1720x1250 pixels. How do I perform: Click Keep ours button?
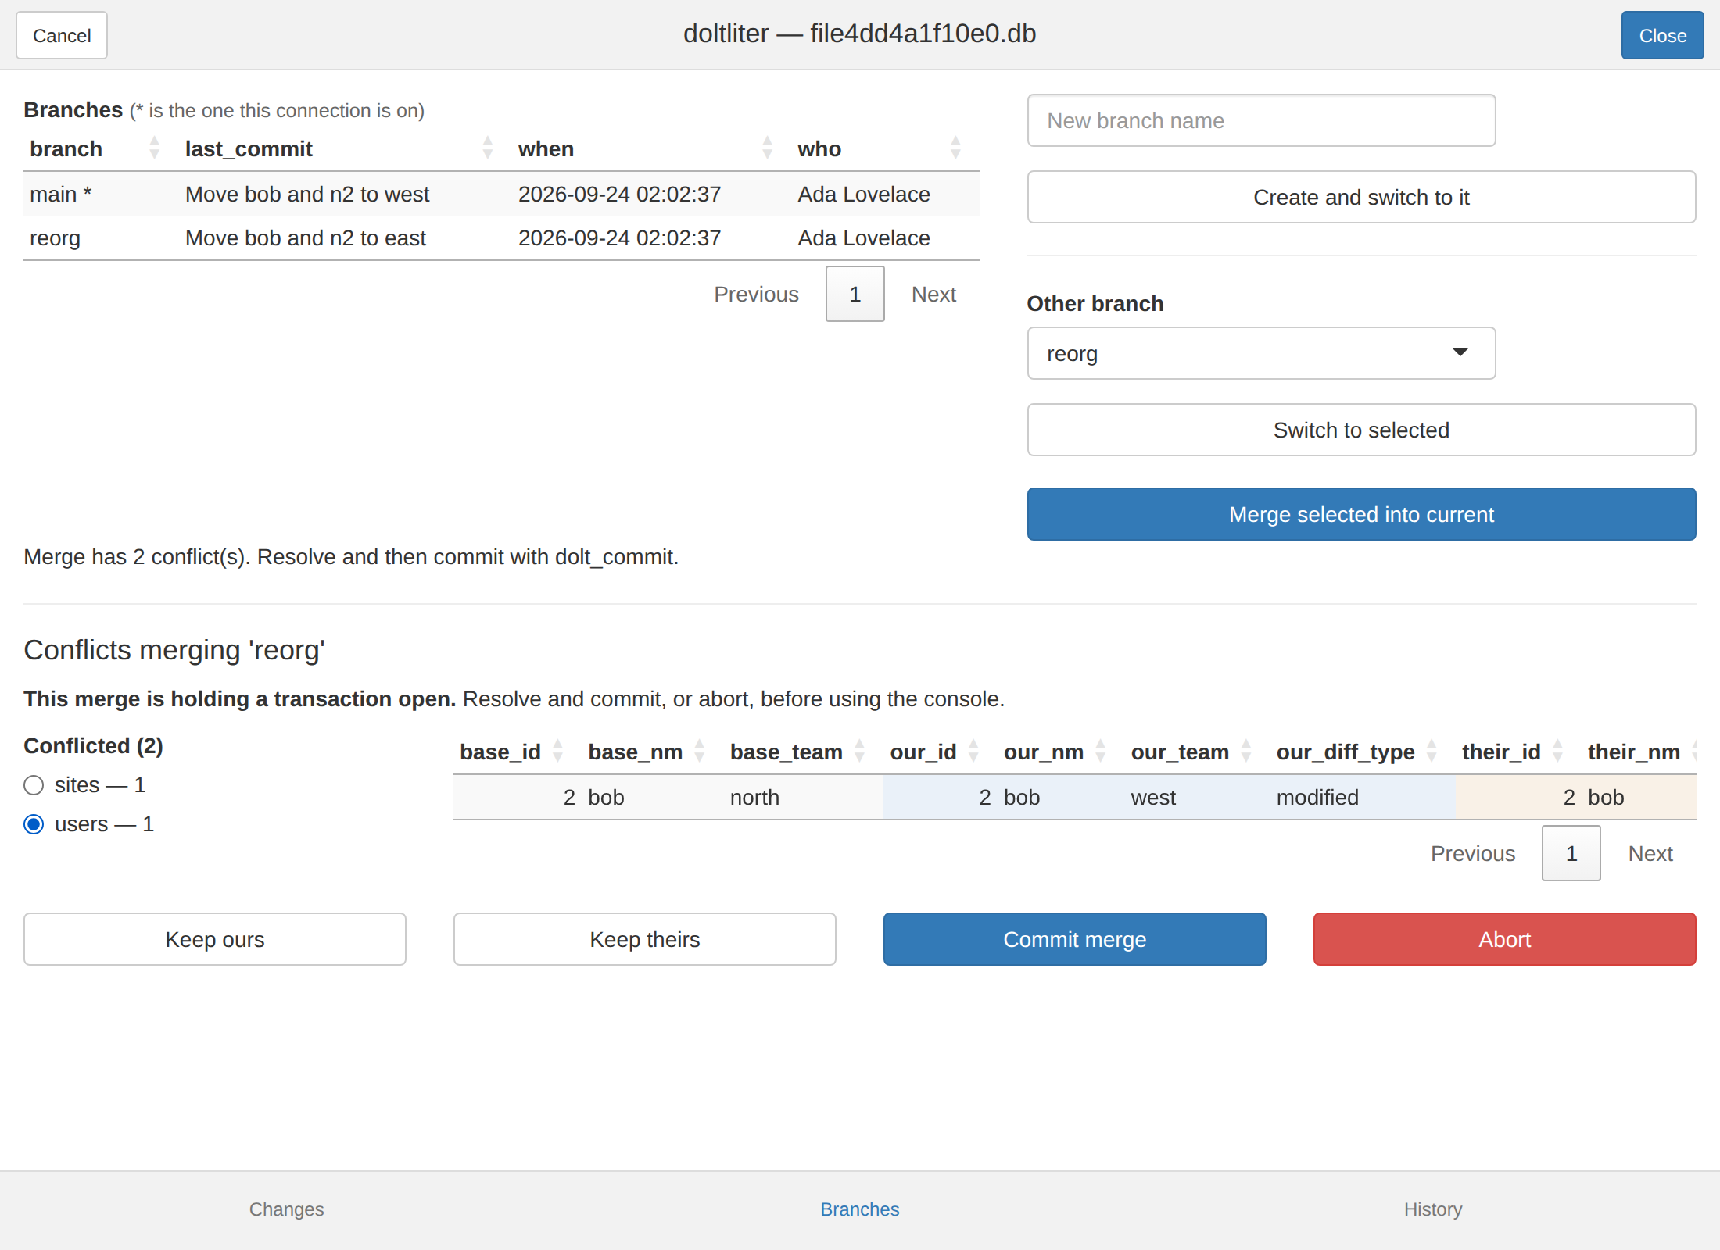[x=215, y=939]
